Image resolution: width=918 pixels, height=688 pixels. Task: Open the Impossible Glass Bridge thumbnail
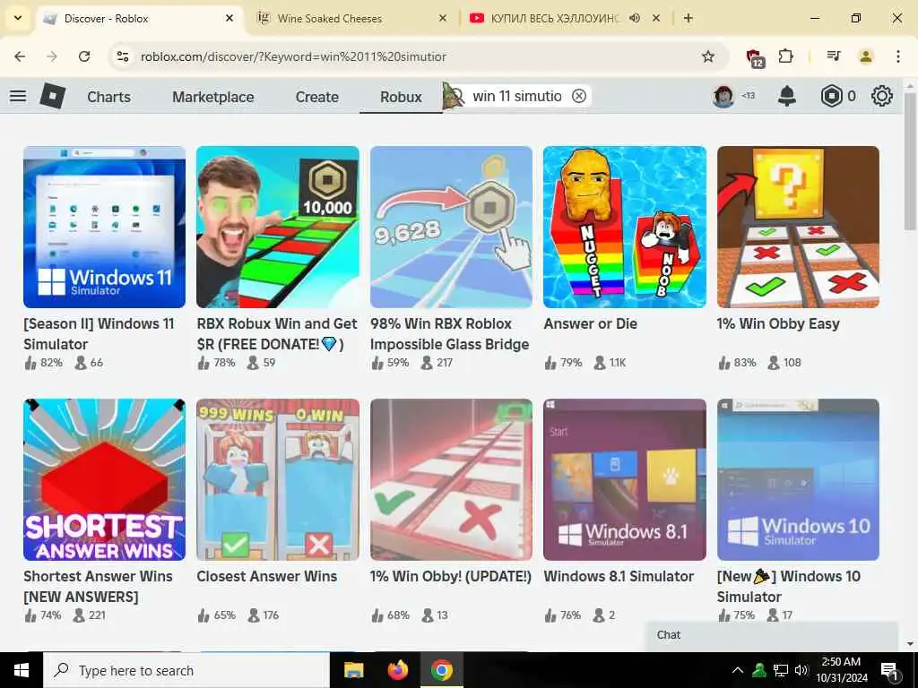[452, 227]
